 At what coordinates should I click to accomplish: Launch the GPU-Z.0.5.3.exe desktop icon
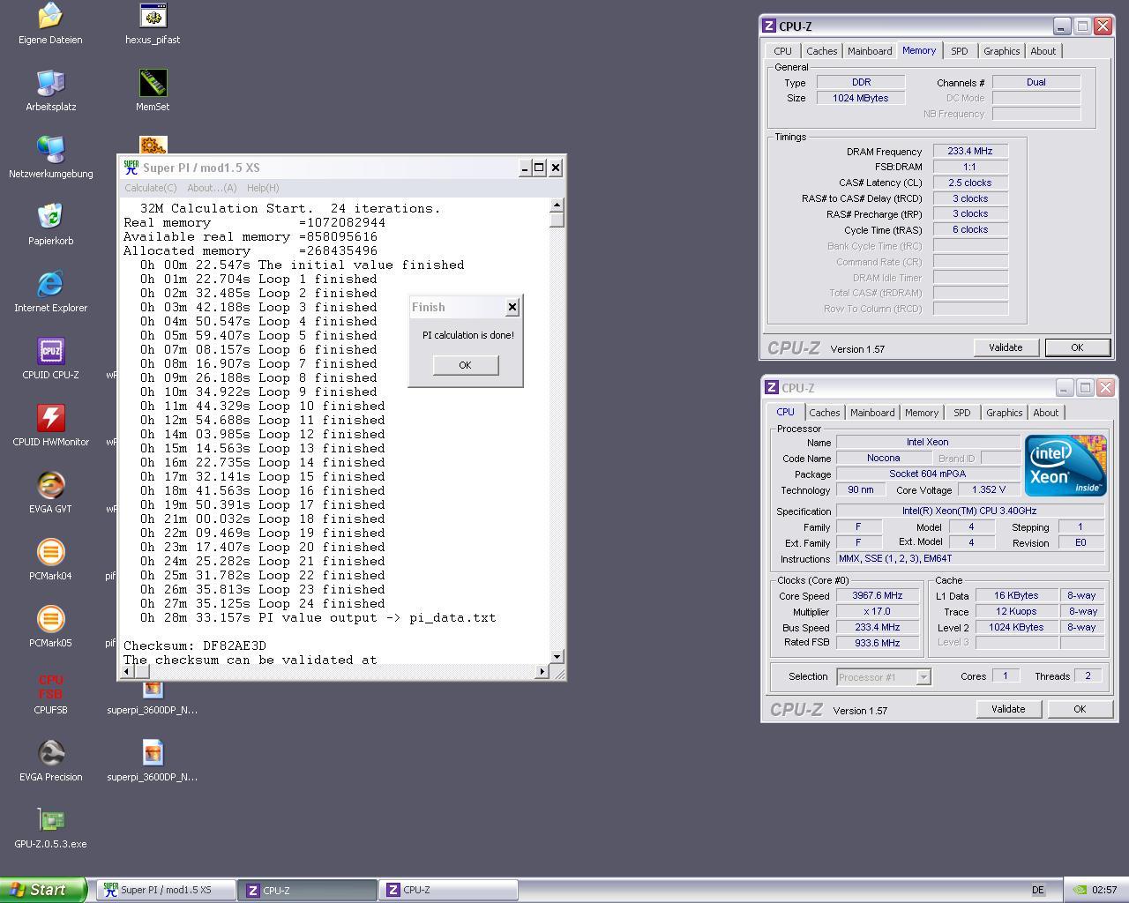point(50,820)
